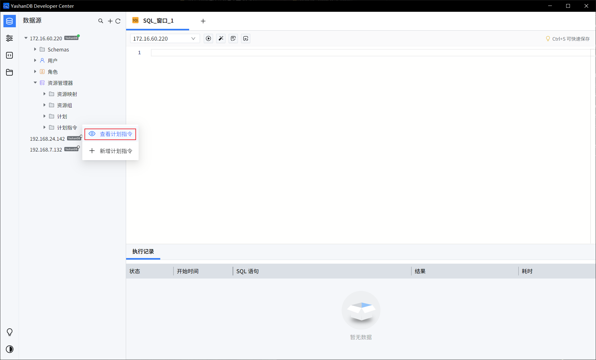Expand the Schemas folder

tap(35, 49)
